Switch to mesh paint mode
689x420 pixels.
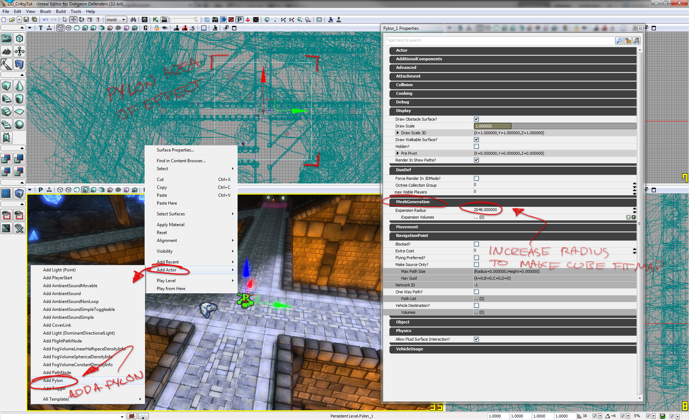6,64
